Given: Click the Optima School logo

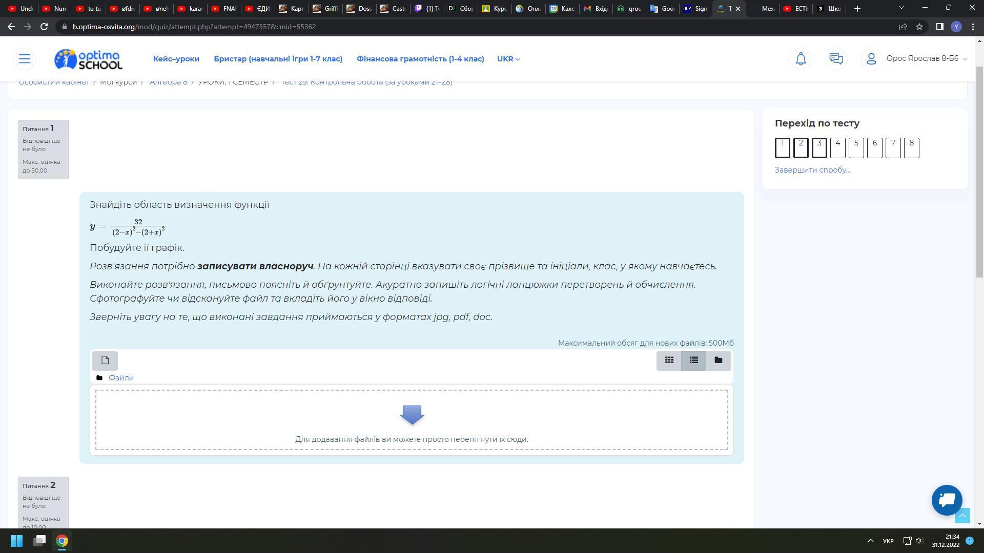Looking at the screenshot, I should pyautogui.click(x=88, y=59).
